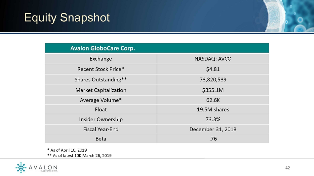Select the Market Capitalization label
Image resolution: width=314 pixels, height=176 pixels.
101,90
